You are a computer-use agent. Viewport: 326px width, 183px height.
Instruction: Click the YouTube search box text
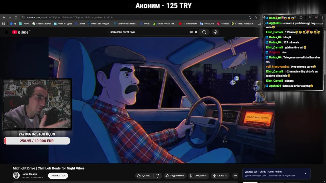[x=123, y=32]
